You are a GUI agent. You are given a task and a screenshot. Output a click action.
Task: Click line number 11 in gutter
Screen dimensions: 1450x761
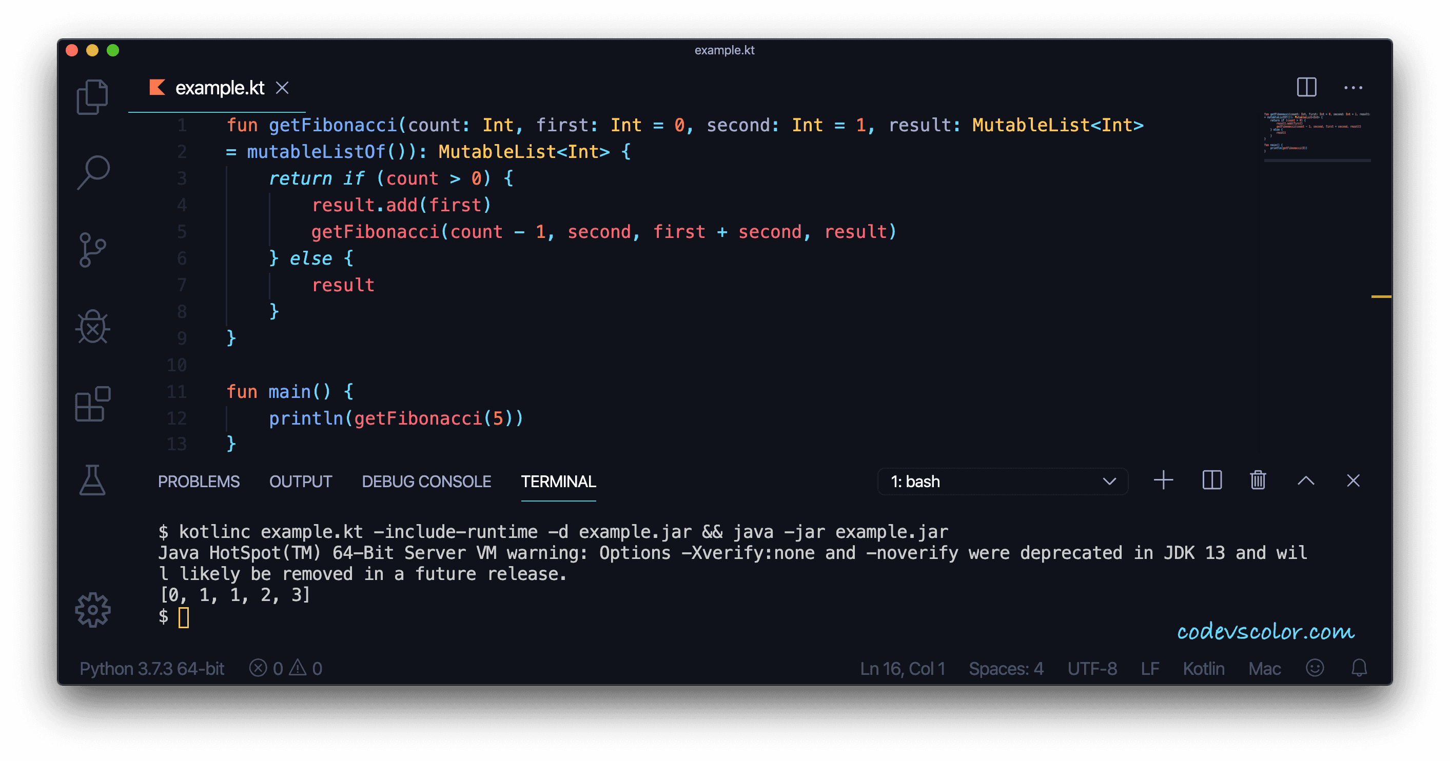[x=177, y=391]
